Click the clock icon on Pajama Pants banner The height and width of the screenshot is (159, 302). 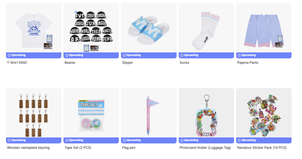(239, 55)
